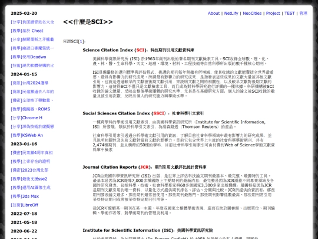Viewport: 318px width, 239px height.
Task: Click the "Thomson Reuters" text in SSCI paragraph
Action: click(x=200, y=127)
